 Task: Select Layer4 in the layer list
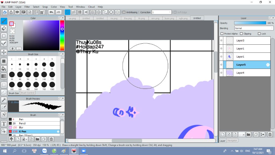pyautogui.click(x=245, y=73)
